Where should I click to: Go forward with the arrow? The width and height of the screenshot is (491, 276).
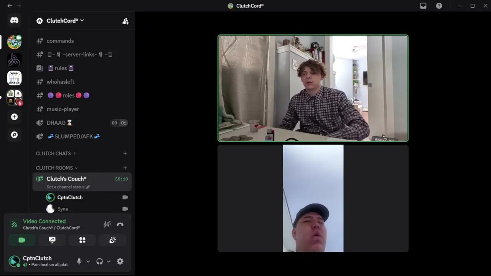19,6
